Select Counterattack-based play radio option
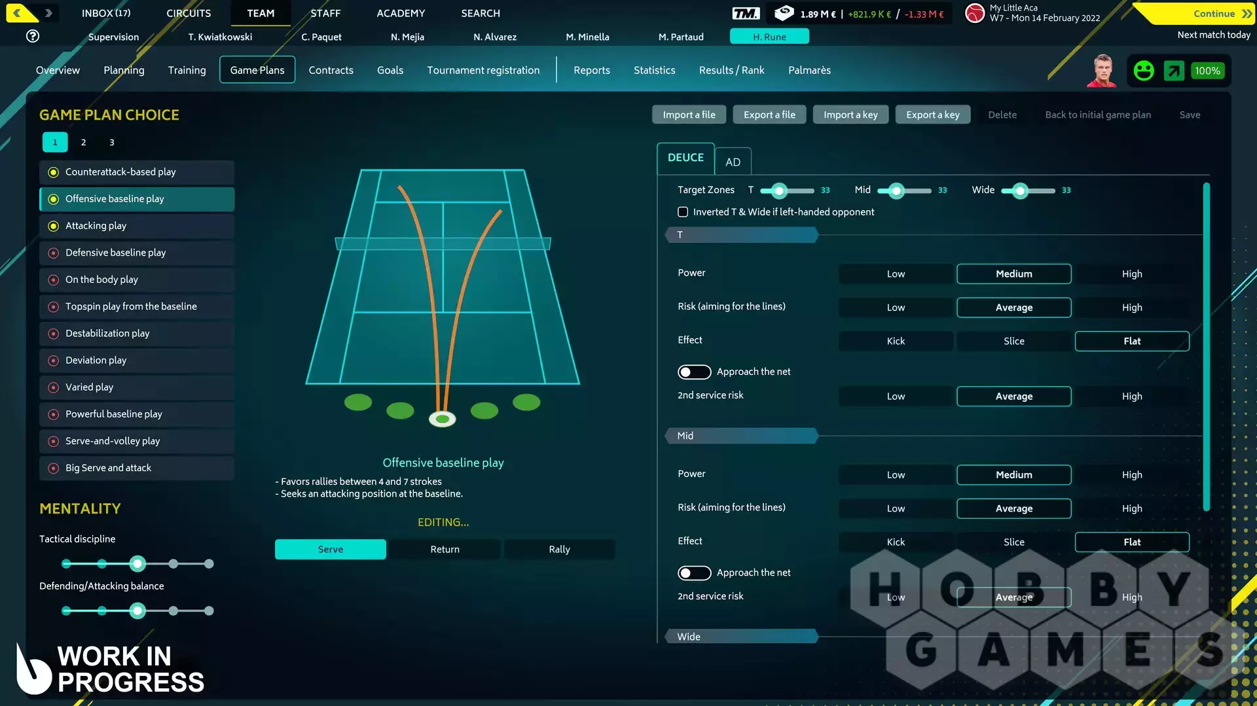This screenshot has height=706, width=1257. tap(54, 172)
